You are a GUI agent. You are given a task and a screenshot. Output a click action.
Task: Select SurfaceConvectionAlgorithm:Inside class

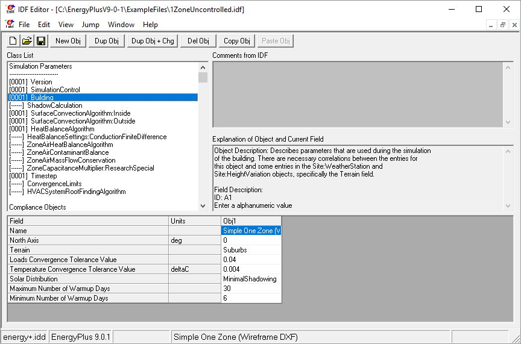103,113
